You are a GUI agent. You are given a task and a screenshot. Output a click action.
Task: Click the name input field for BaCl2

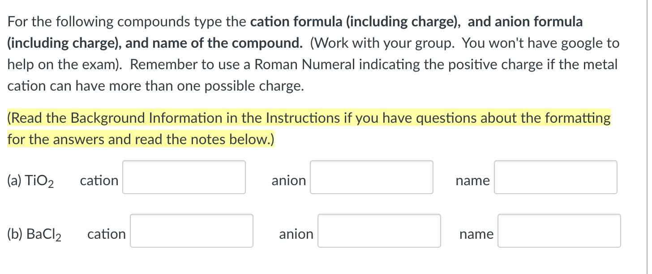click(559, 231)
